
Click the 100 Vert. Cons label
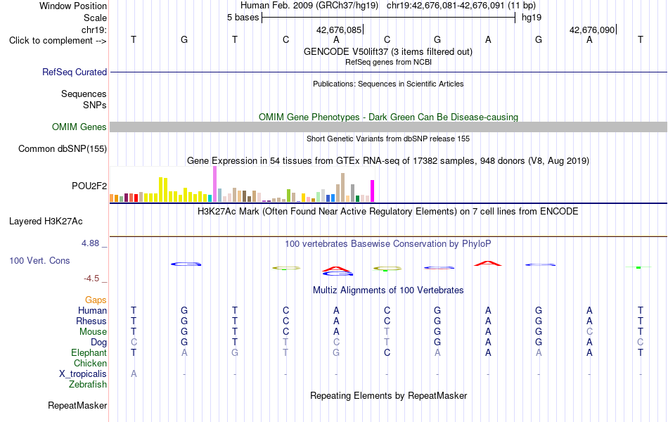click(x=39, y=260)
